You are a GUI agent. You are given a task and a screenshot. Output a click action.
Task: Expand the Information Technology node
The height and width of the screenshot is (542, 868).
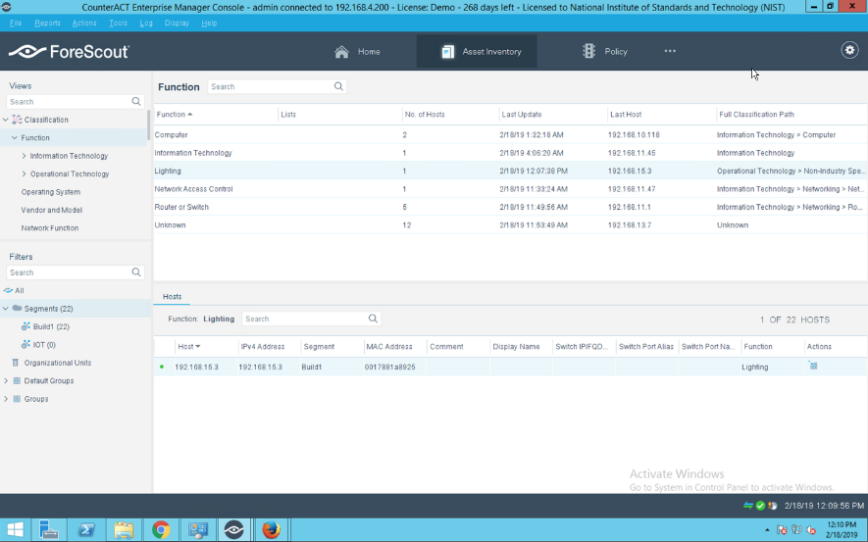24,156
